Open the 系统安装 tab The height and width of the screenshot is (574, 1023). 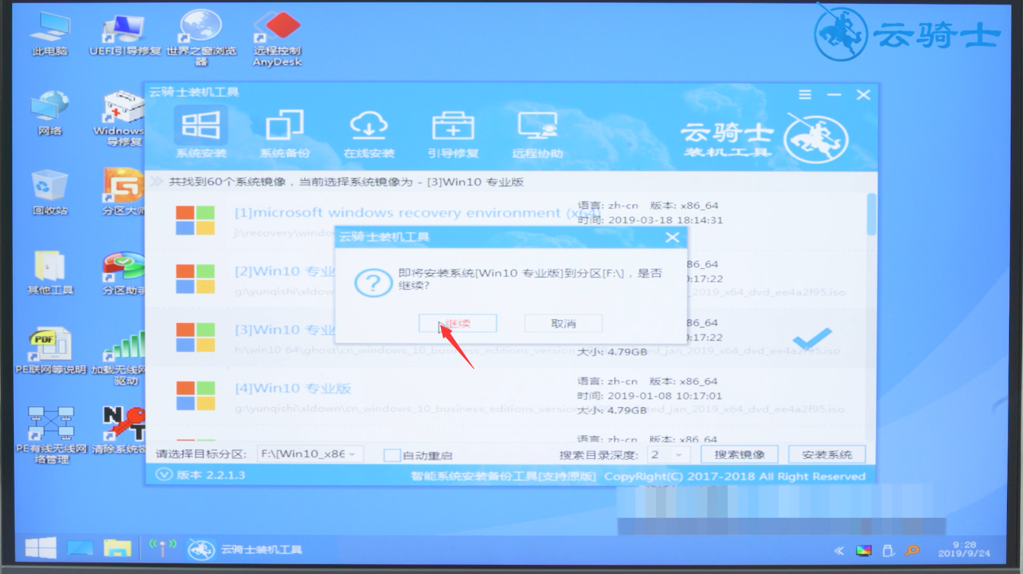201,133
